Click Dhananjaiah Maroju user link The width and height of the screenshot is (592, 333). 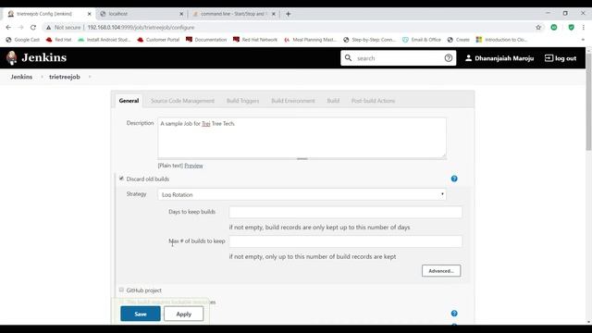point(504,58)
